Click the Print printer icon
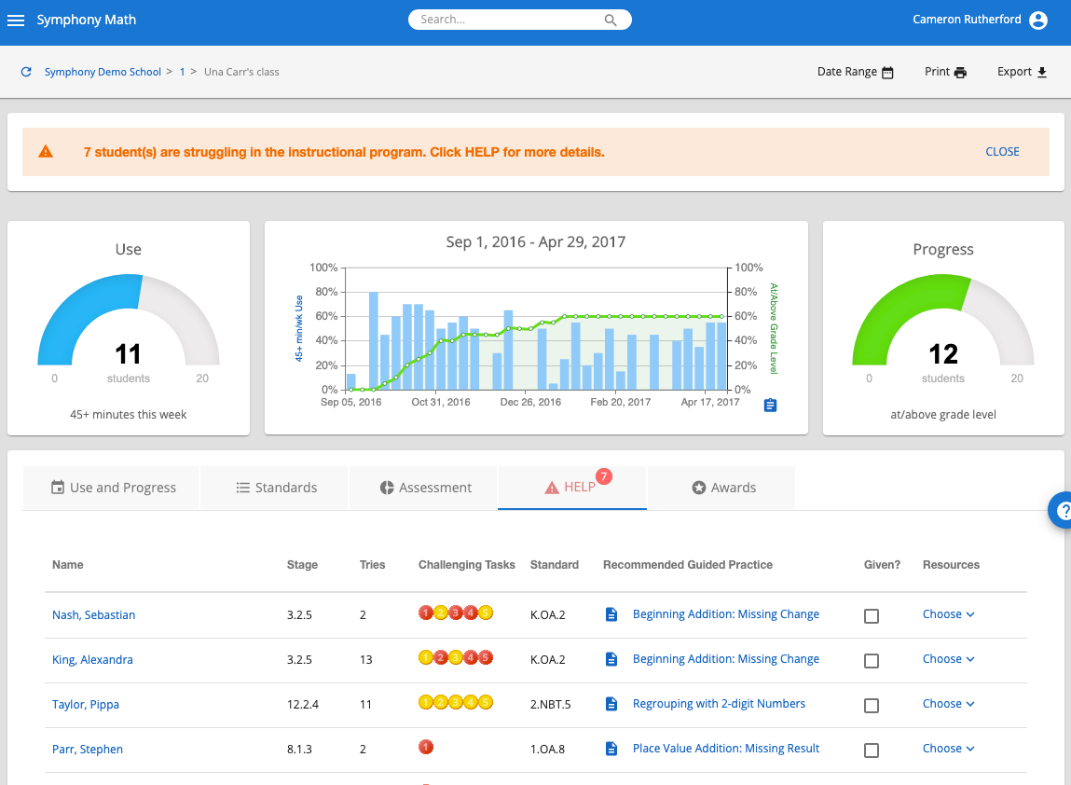 [960, 73]
